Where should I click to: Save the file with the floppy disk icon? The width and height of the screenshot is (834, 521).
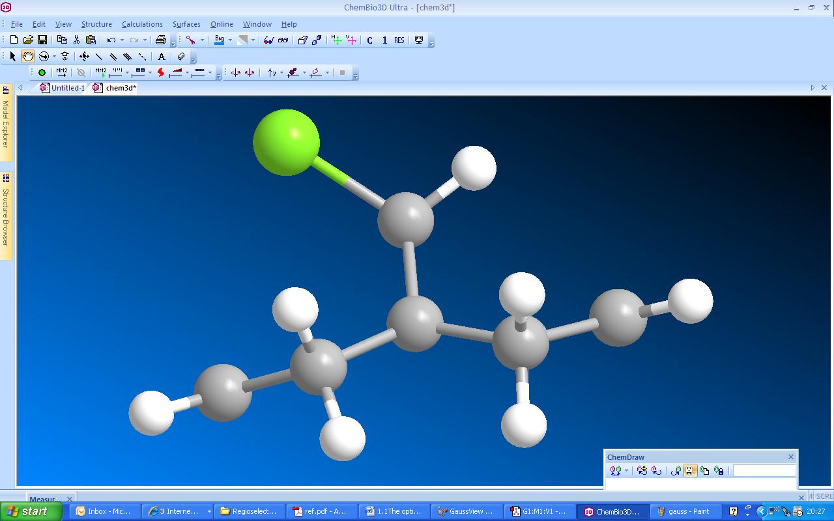point(42,40)
